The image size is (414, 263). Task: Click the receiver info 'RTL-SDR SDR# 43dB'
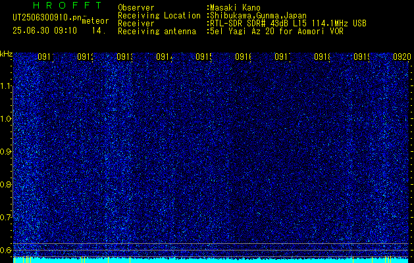[x=249, y=24]
